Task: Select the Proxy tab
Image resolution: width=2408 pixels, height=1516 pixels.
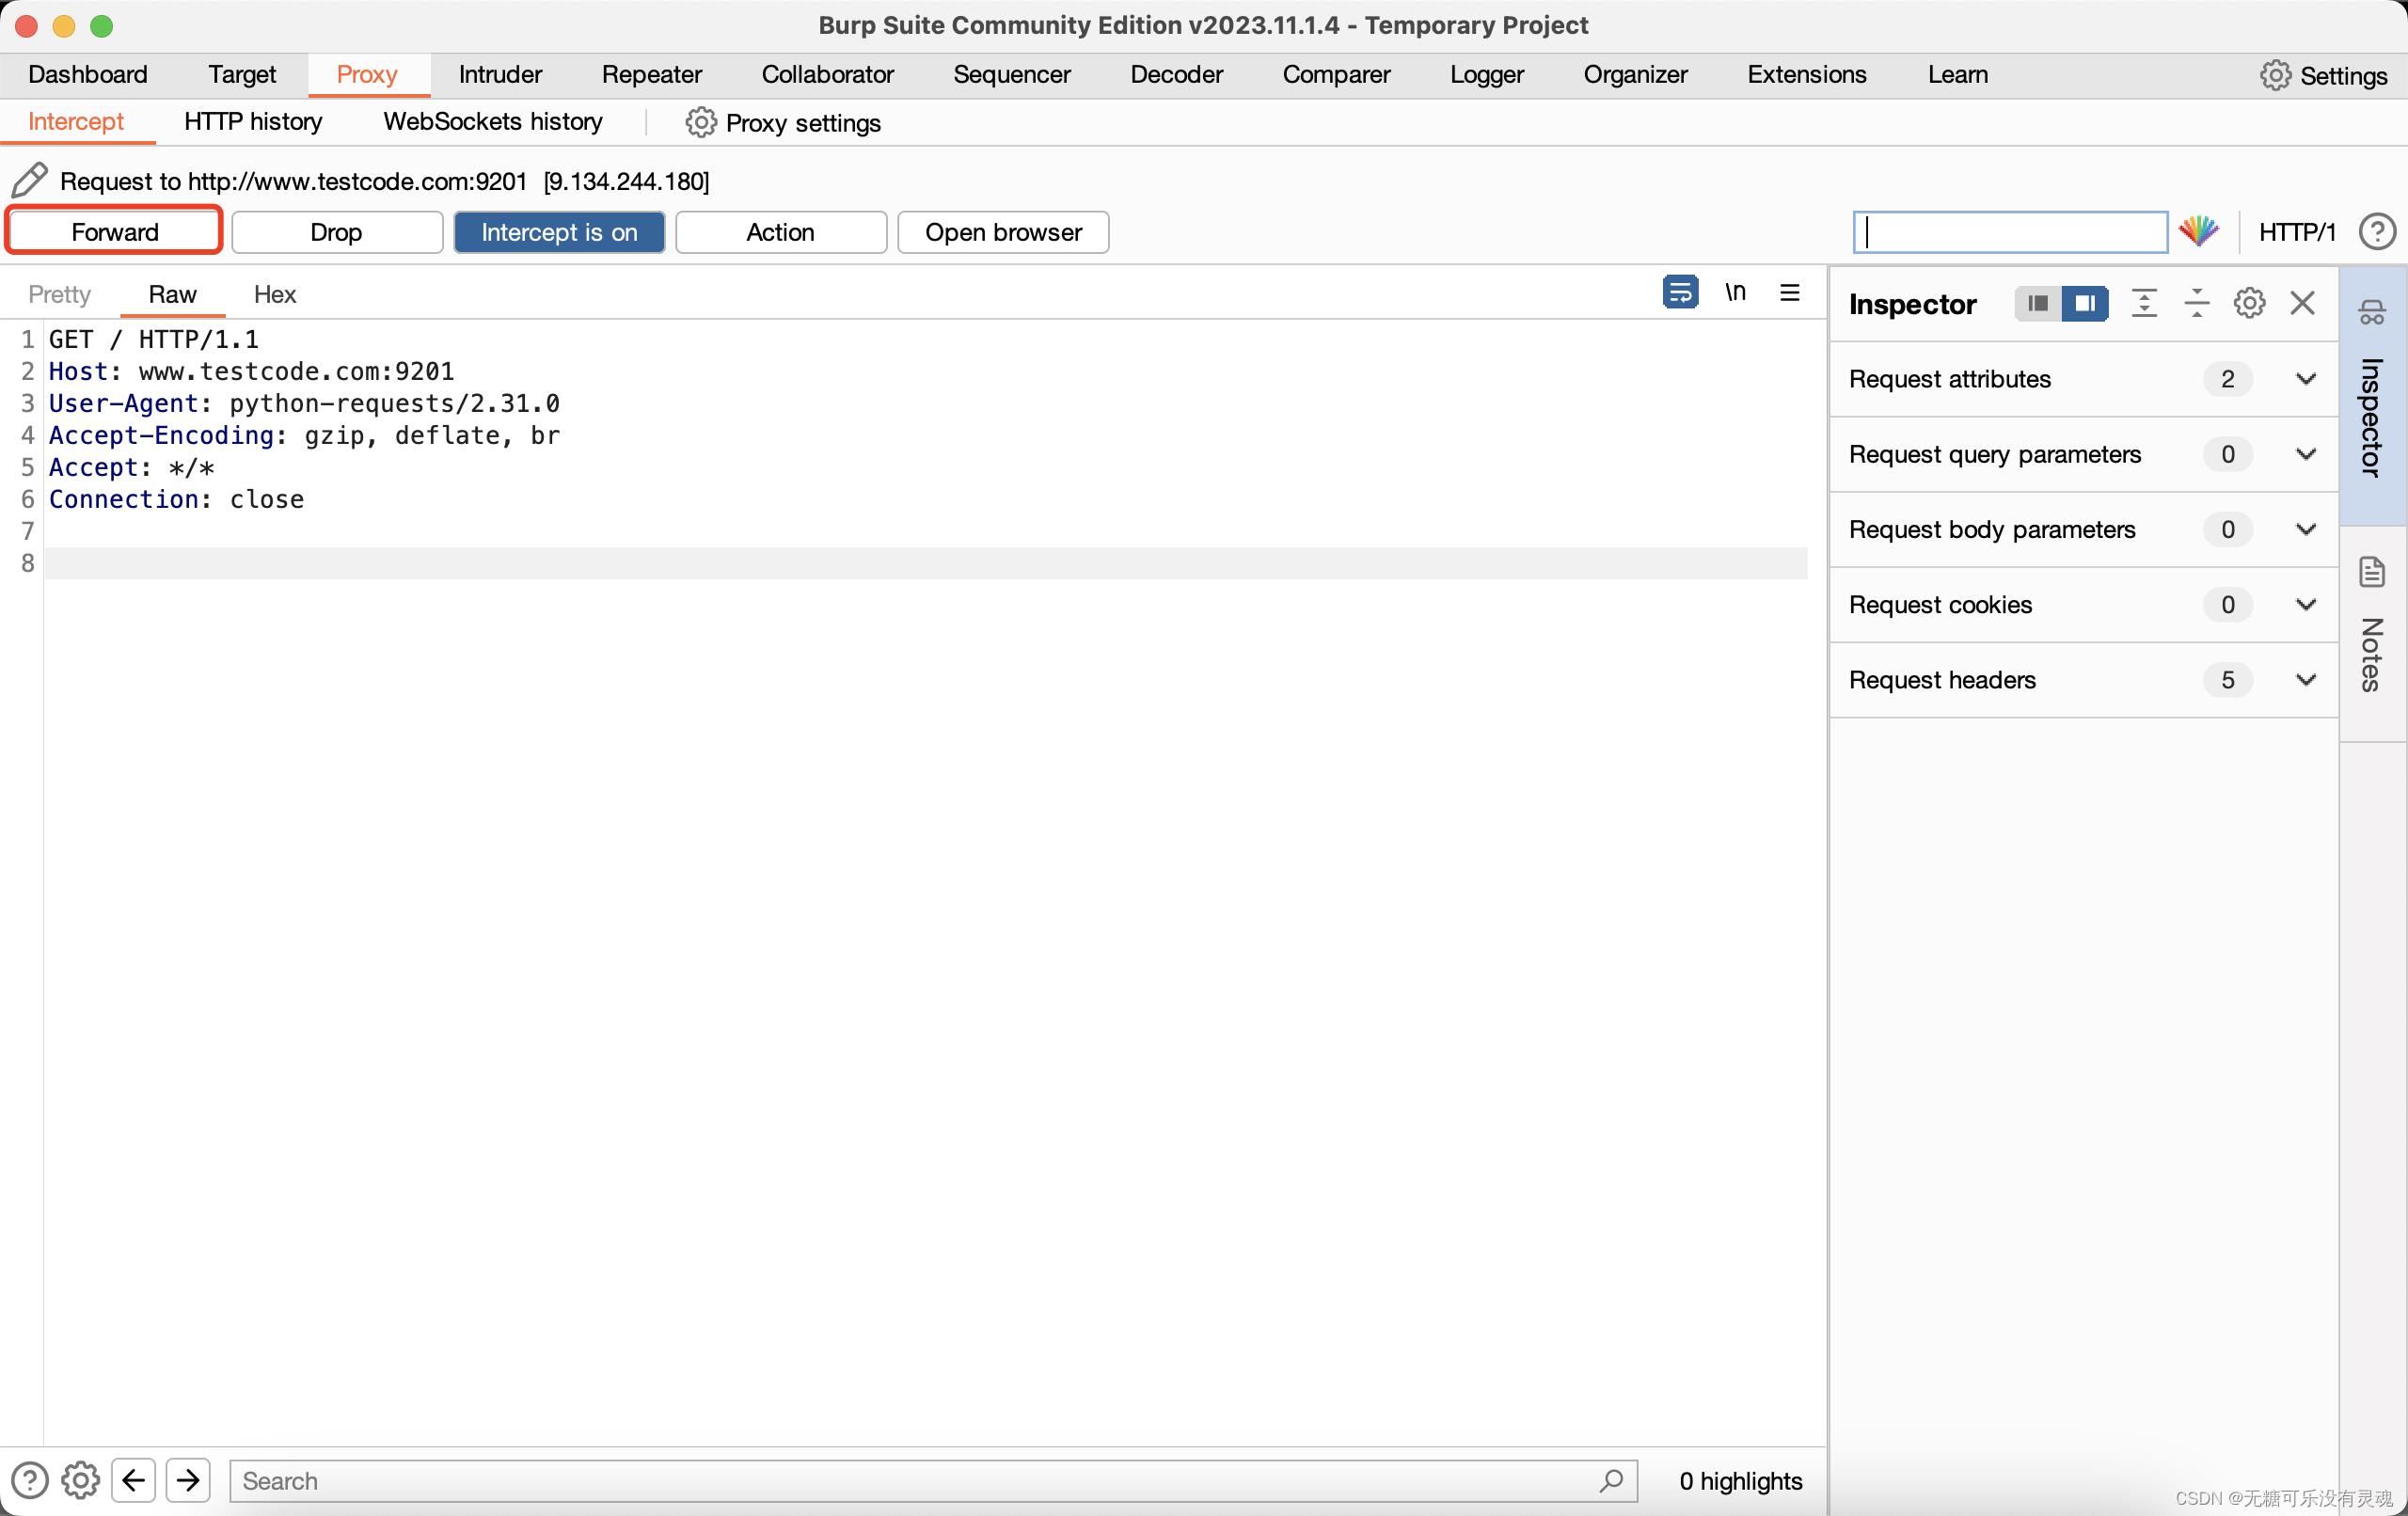Action: click(365, 73)
